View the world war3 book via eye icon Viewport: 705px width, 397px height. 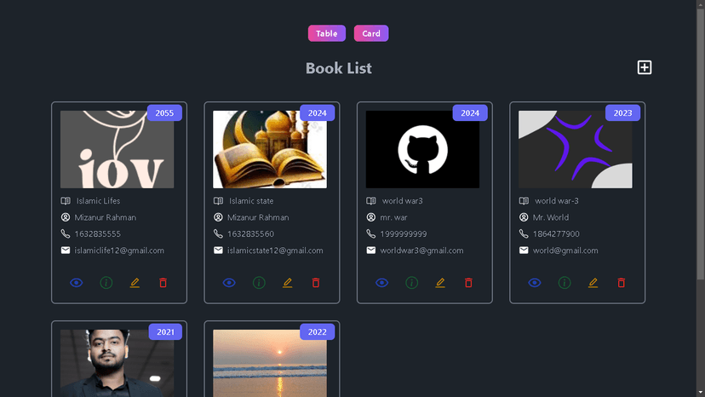pyautogui.click(x=382, y=283)
